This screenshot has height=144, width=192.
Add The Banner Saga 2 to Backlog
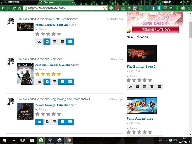point(152,87)
